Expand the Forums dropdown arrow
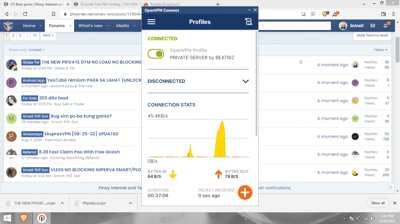This screenshot has width=400, height=224. pyautogui.click(x=70, y=26)
